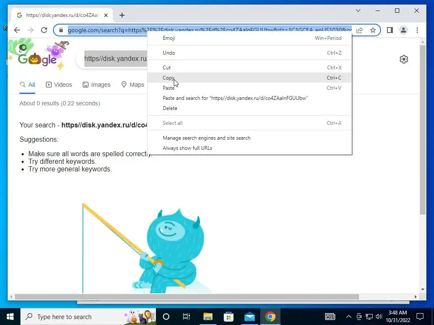Click the vertical page scrollbar
Image resolution: width=434 pixels, height=325 pixels.
(x=423, y=130)
